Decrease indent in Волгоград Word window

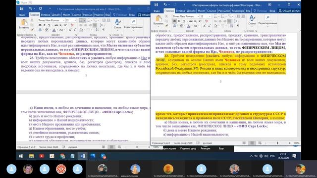coord(239,16)
